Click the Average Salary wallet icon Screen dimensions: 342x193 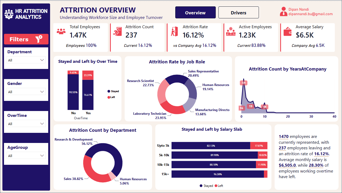coord(288,31)
